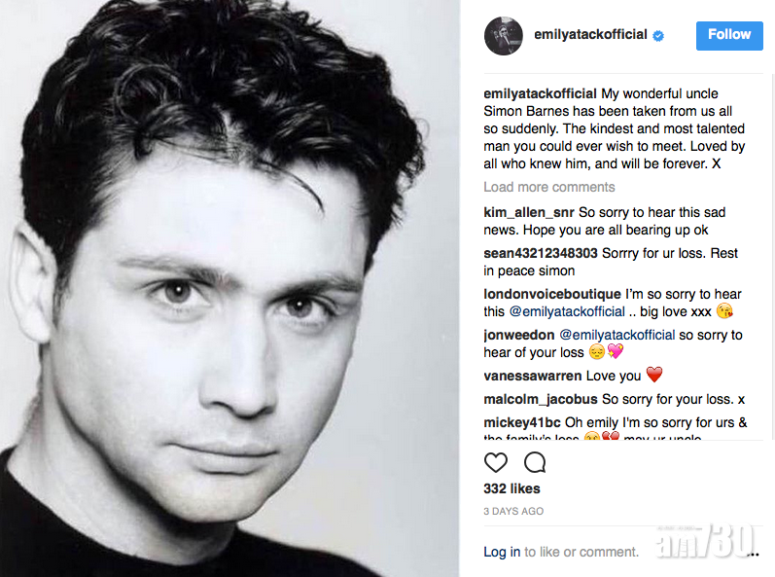Click the black-and-white portrait photo
This screenshot has width=775, height=577.
[229, 288]
